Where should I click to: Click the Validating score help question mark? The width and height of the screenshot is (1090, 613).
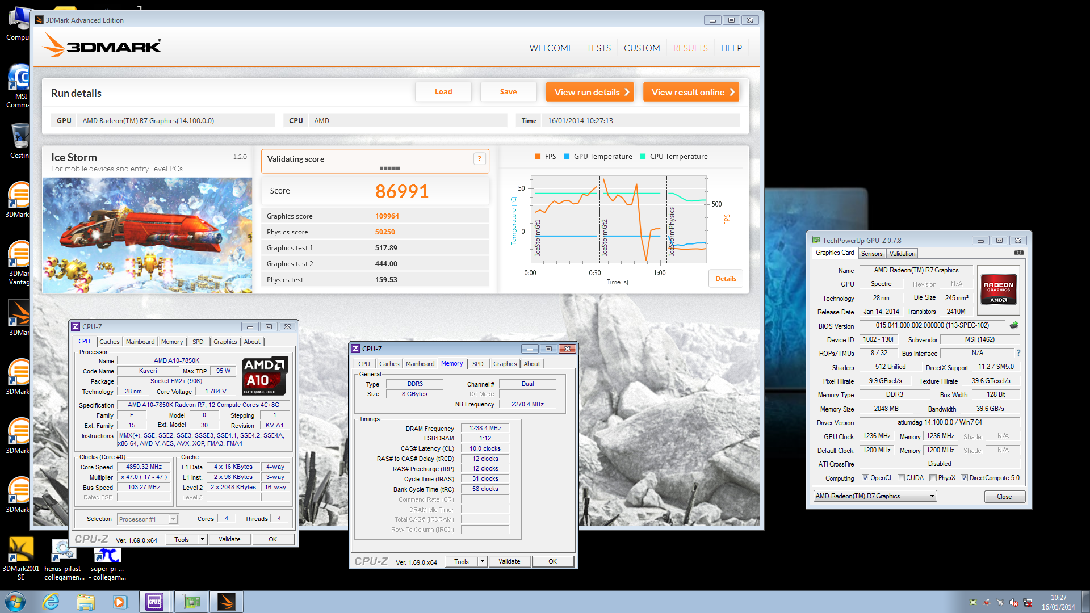coord(479,159)
